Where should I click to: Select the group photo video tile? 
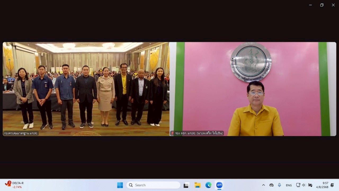click(x=86, y=89)
